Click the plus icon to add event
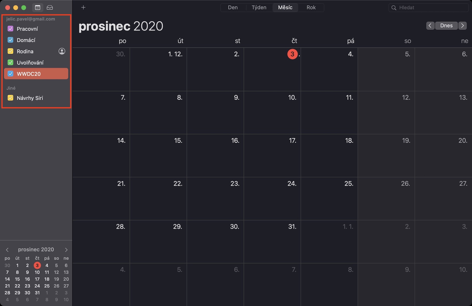This screenshot has height=306, width=472. tap(83, 8)
